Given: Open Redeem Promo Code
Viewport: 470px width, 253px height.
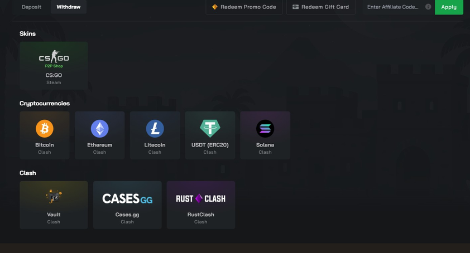Looking at the screenshot, I should click(244, 7).
